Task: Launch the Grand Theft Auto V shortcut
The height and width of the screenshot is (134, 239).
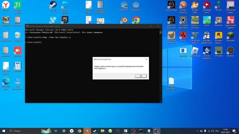Action: [195, 38]
